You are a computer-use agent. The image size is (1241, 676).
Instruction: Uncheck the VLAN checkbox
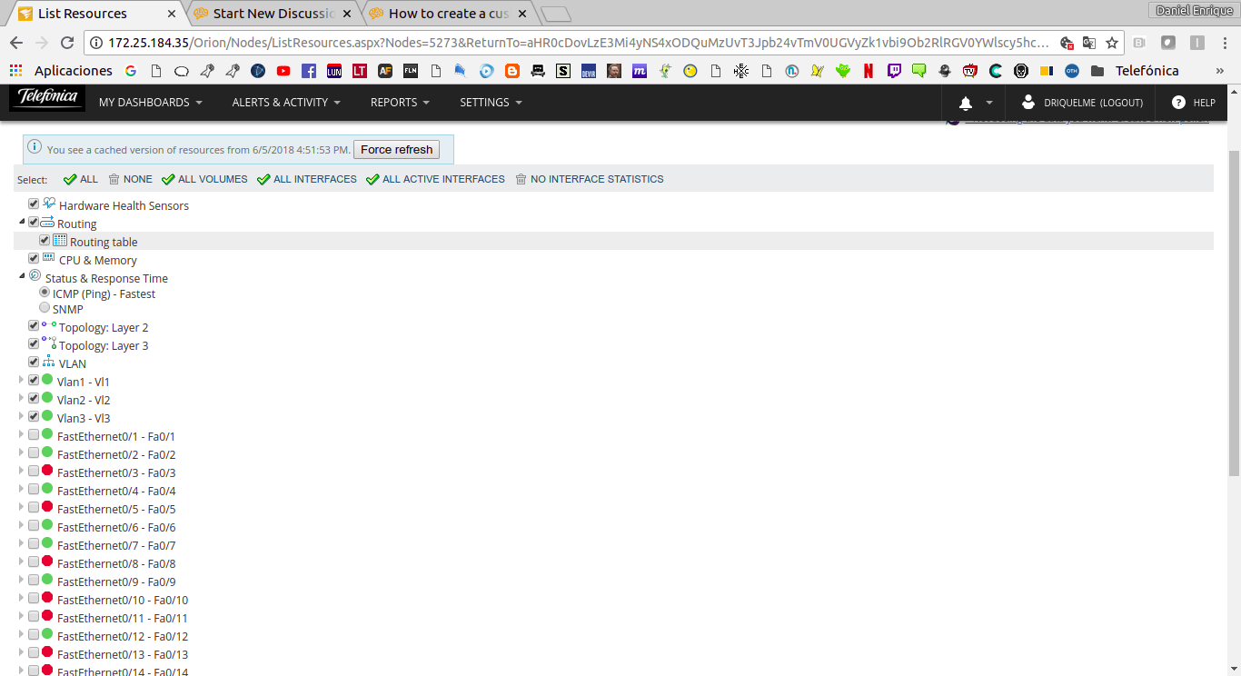(x=34, y=363)
